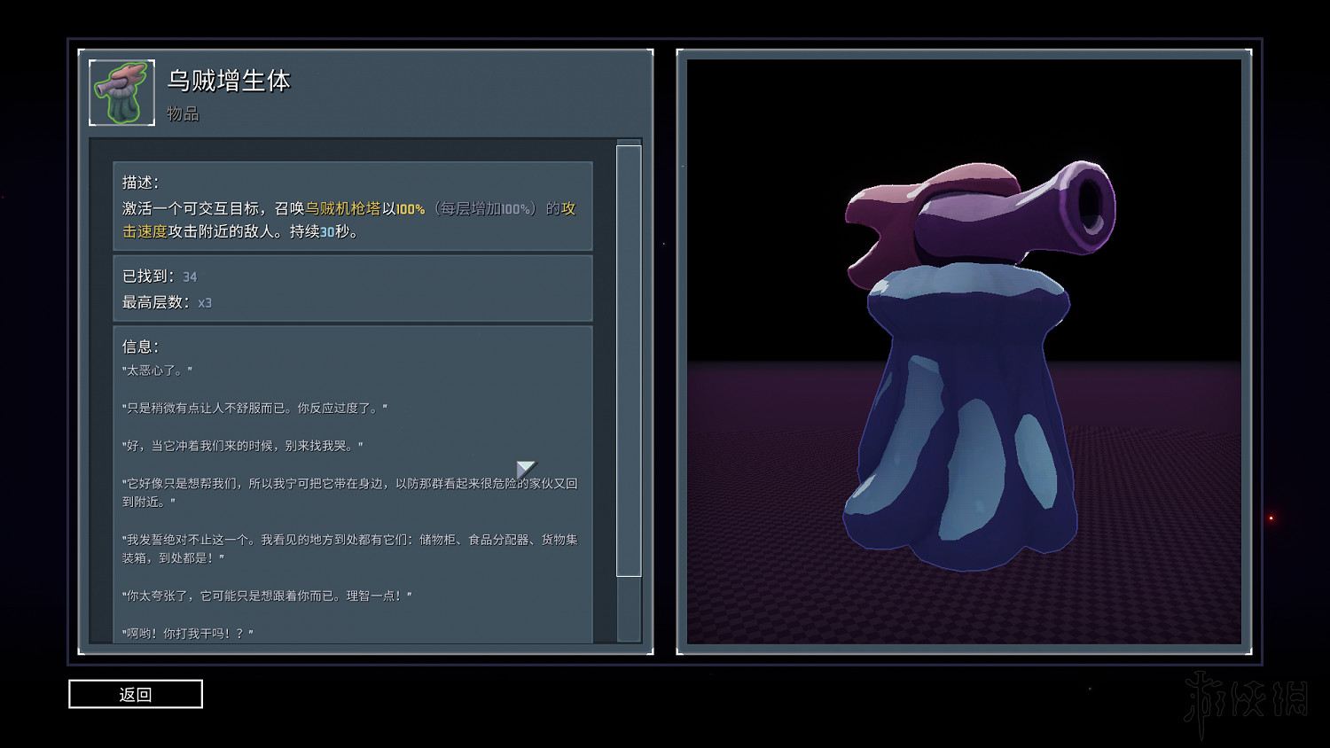Select the 信息: section heading
Image resolution: width=1330 pixels, height=748 pixels.
(140, 347)
